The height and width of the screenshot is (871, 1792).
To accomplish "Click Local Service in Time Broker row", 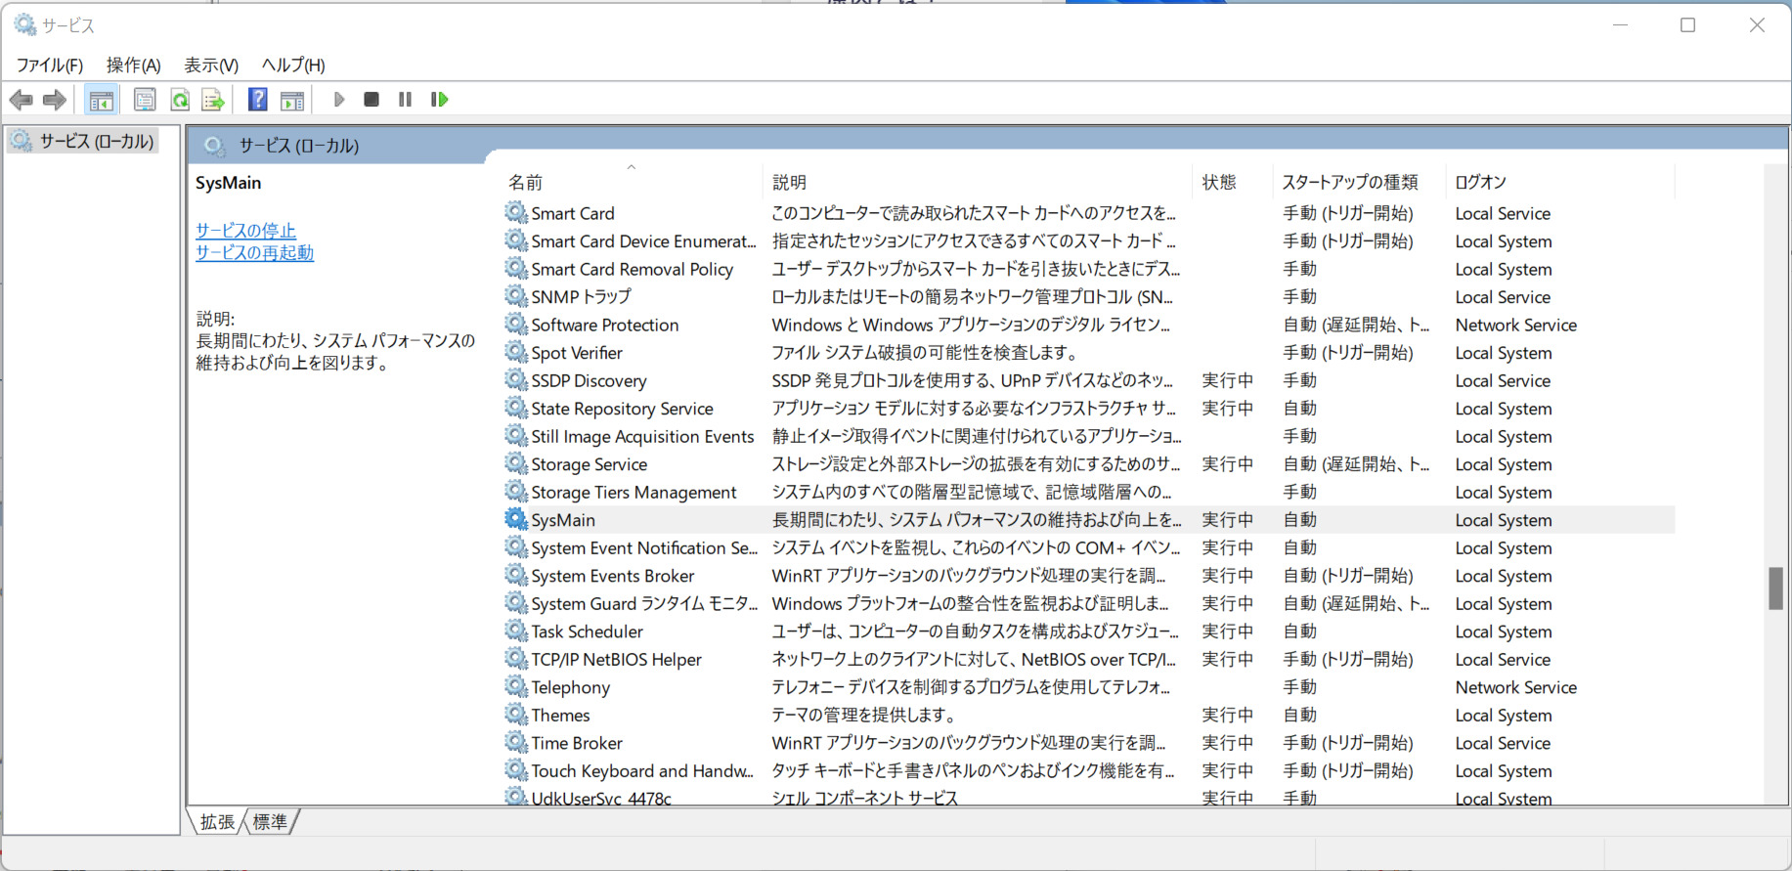I will point(1503,743).
